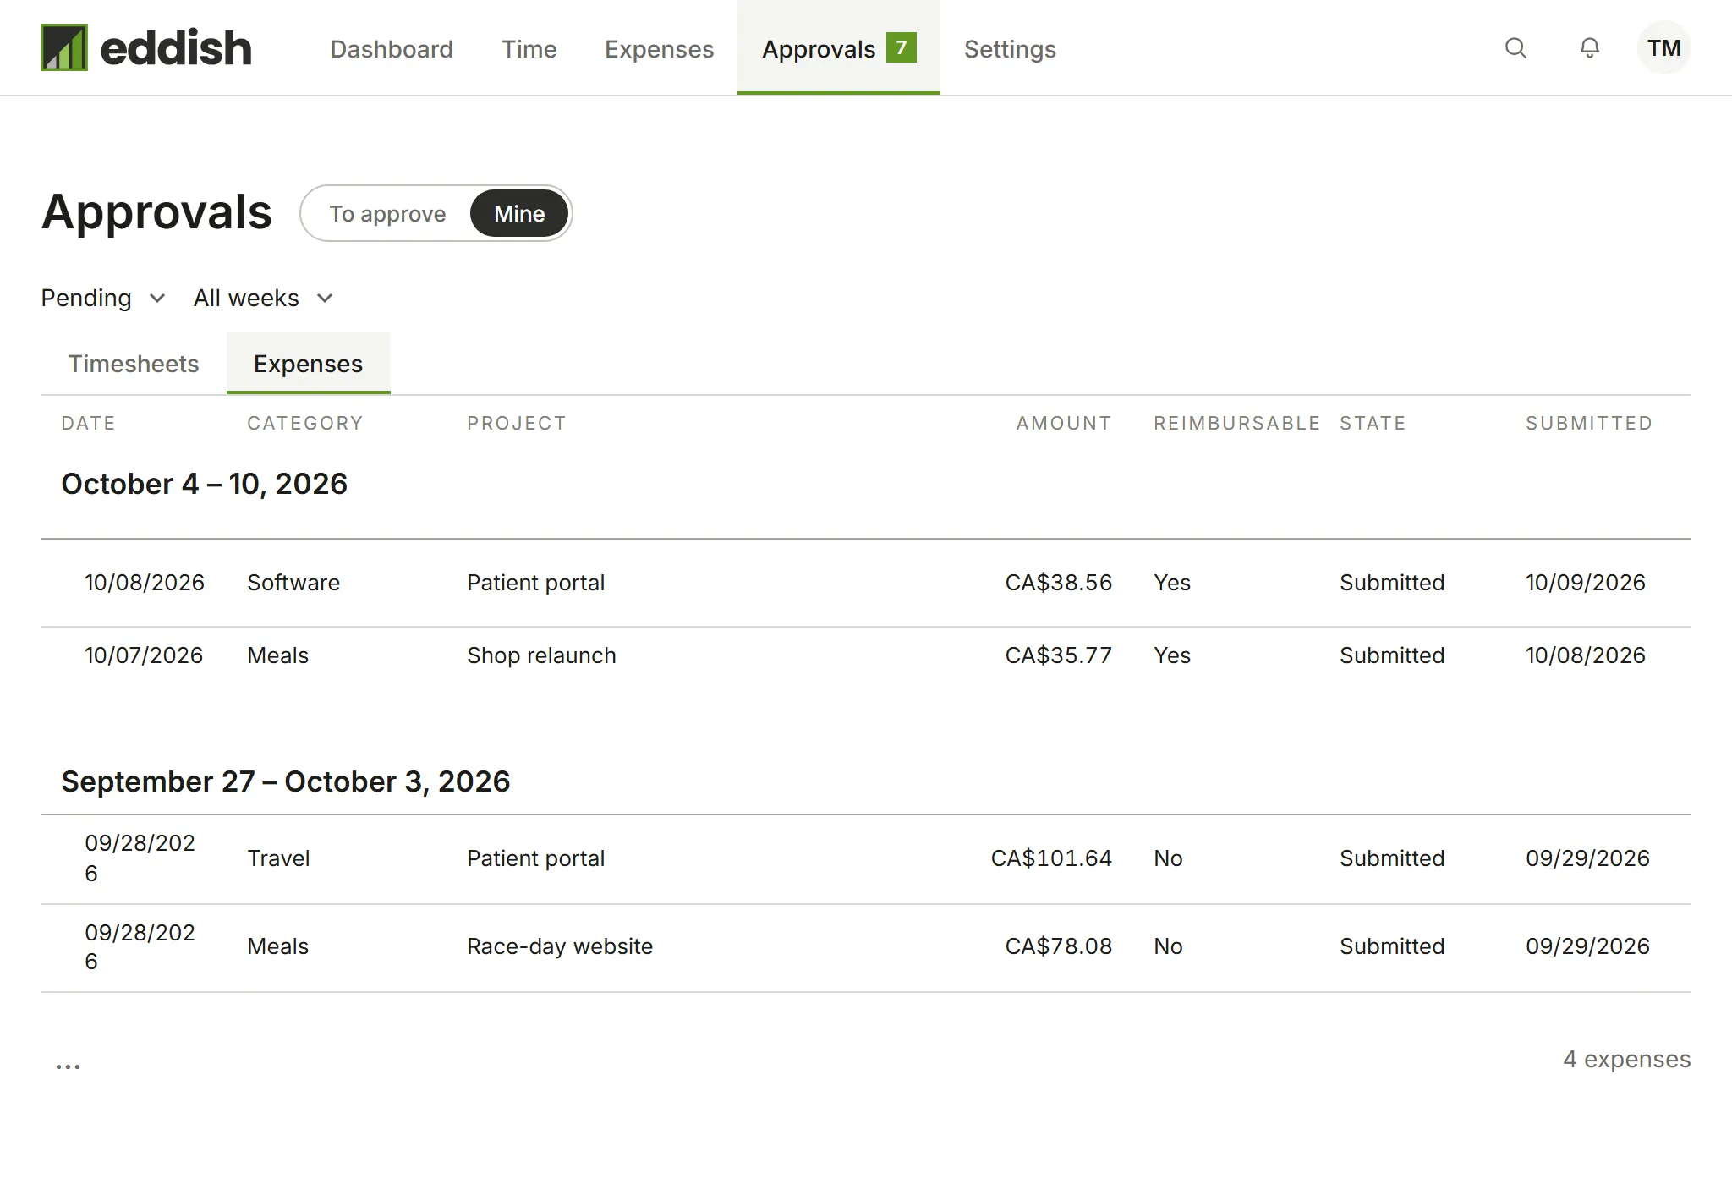The height and width of the screenshot is (1184, 1732).
Task: Click the STATE column header
Action: (1372, 423)
